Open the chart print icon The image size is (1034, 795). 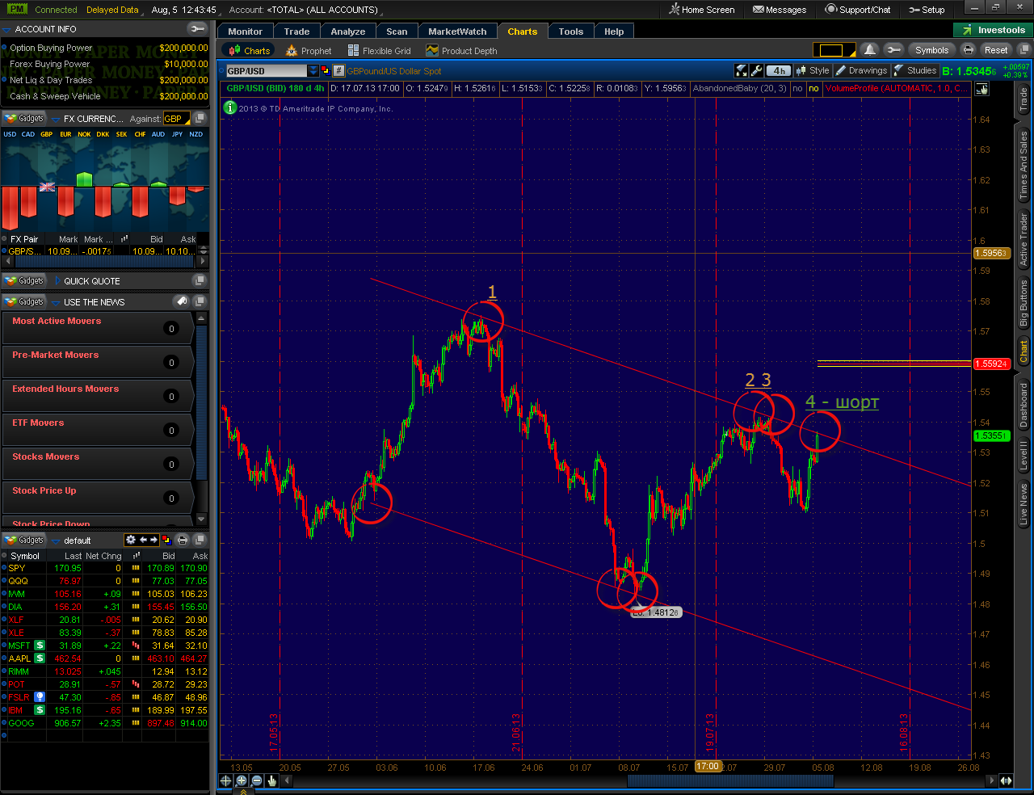click(x=969, y=50)
